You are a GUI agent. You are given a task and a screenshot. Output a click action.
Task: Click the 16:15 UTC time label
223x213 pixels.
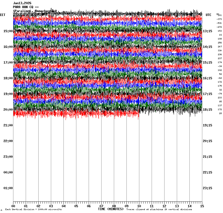[x=208, y=78]
